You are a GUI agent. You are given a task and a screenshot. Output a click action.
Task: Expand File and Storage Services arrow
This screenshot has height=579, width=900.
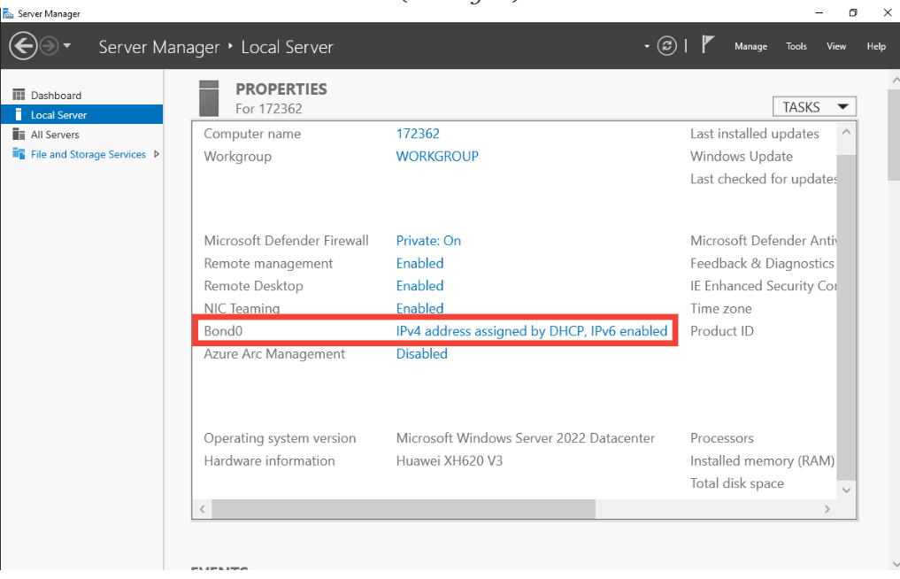pyautogui.click(x=157, y=154)
